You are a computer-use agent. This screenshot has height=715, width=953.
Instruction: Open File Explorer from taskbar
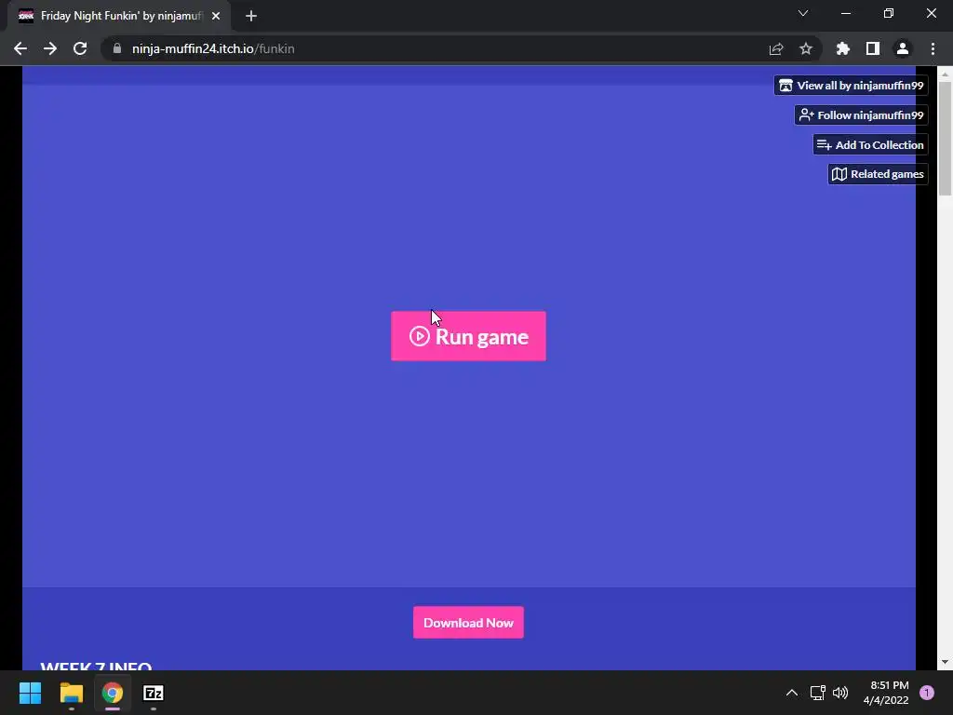coord(71,693)
